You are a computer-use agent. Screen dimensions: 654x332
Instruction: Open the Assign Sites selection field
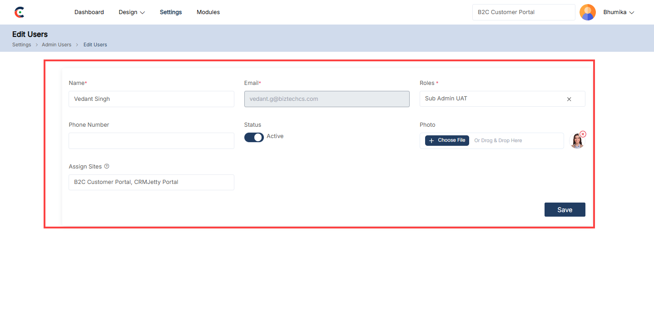(x=151, y=182)
